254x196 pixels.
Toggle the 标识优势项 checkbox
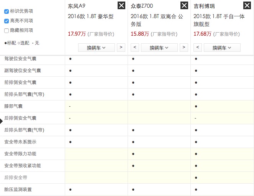click(x=7, y=12)
